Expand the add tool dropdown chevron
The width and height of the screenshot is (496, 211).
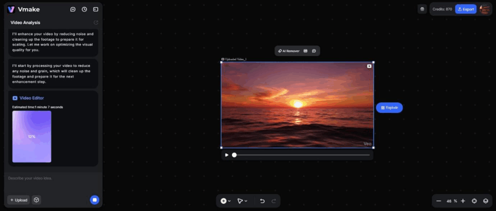coord(229,201)
